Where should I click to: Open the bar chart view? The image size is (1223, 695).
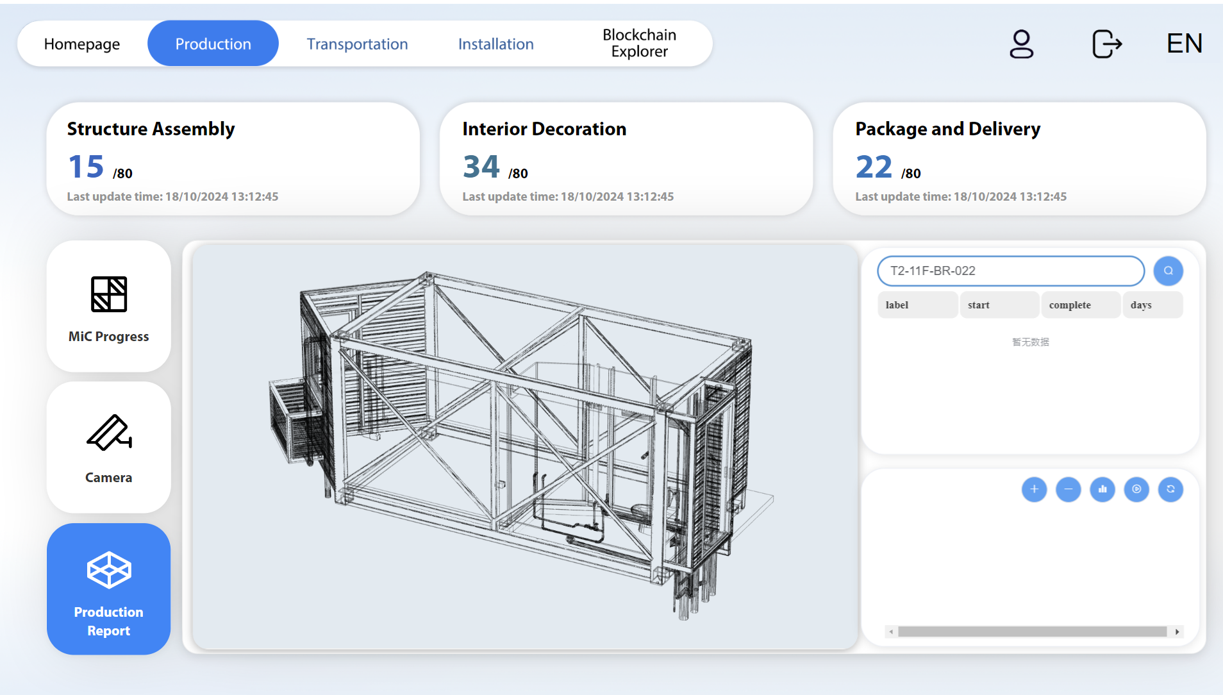click(1102, 489)
